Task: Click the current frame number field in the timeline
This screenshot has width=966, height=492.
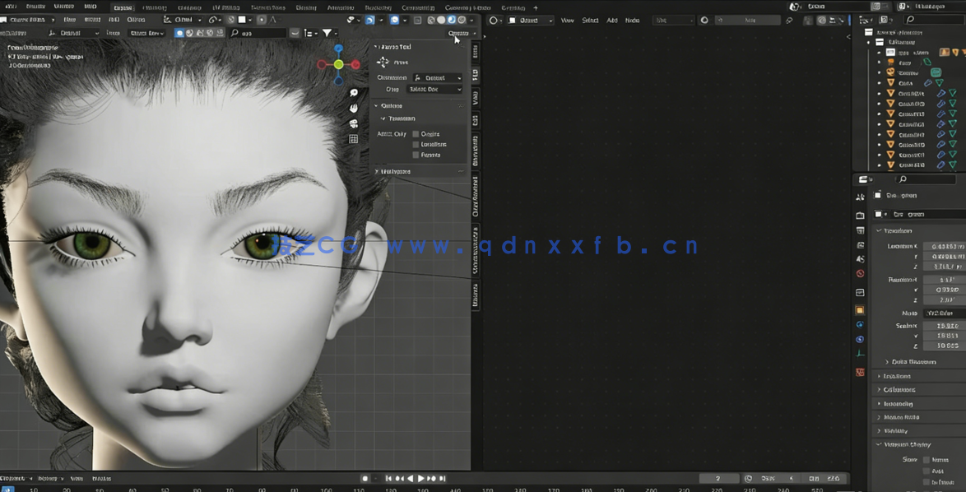Action: [718, 478]
